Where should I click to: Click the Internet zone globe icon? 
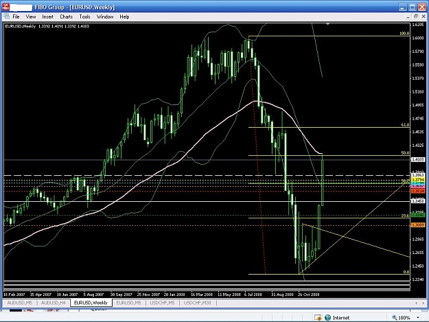[327, 318]
